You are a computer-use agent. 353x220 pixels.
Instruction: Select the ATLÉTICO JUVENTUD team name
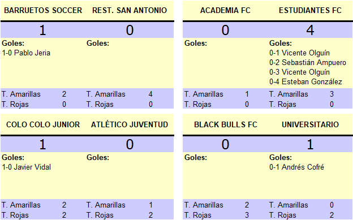click(130, 124)
